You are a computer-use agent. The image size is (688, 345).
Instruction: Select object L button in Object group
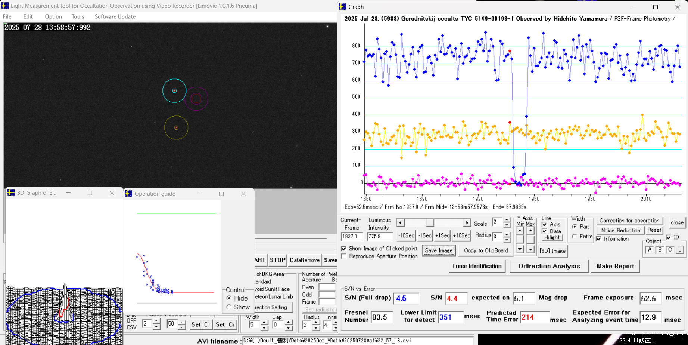[679, 250]
